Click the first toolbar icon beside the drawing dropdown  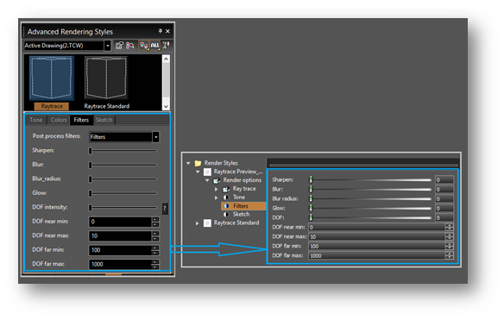[x=119, y=46]
